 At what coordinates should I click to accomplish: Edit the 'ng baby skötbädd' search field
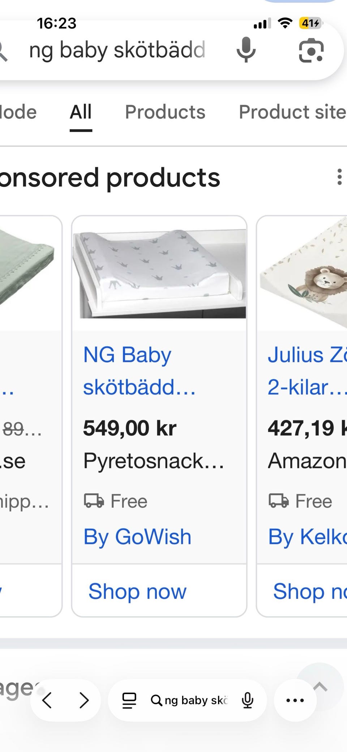coord(117,50)
